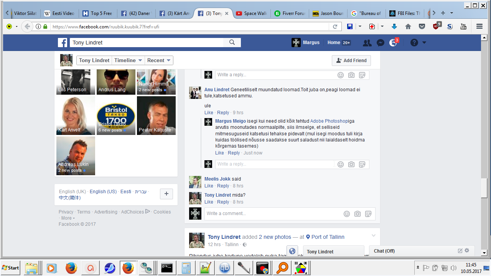The image size is (491, 276).
Task: Click the plus button to add a language
Action: pos(166,194)
